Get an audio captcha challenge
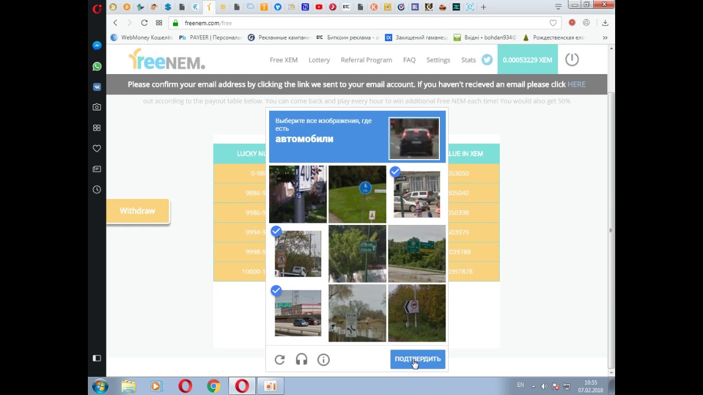 [x=302, y=359]
